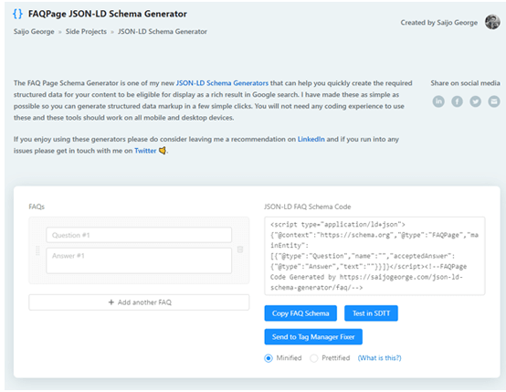Screen dimensions: 506x392
Task: Open the What is this? link
Action: pyautogui.click(x=380, y=358)
